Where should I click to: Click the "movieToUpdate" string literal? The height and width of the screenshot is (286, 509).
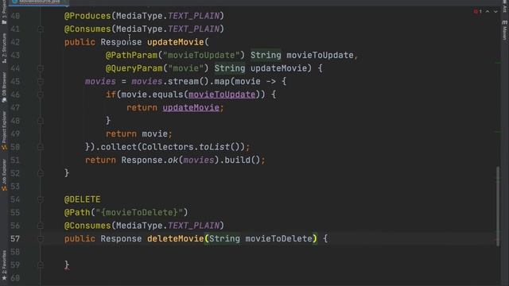pos(201,55)
